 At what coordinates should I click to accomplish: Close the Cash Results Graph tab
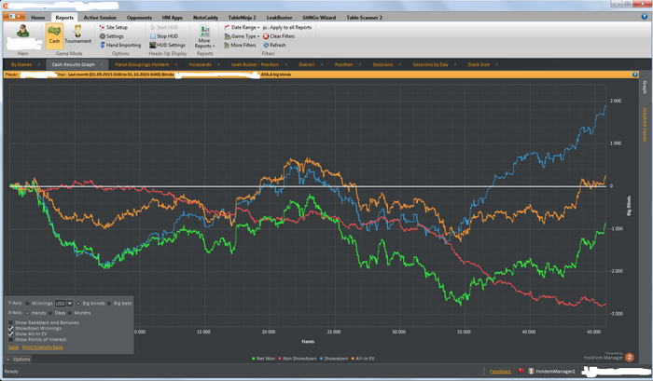(102, 64)
